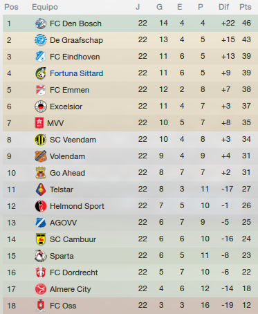Click the Fortuna Sittard club badge
The height and width of the screenshot is (314, 258).
(41, 73)
